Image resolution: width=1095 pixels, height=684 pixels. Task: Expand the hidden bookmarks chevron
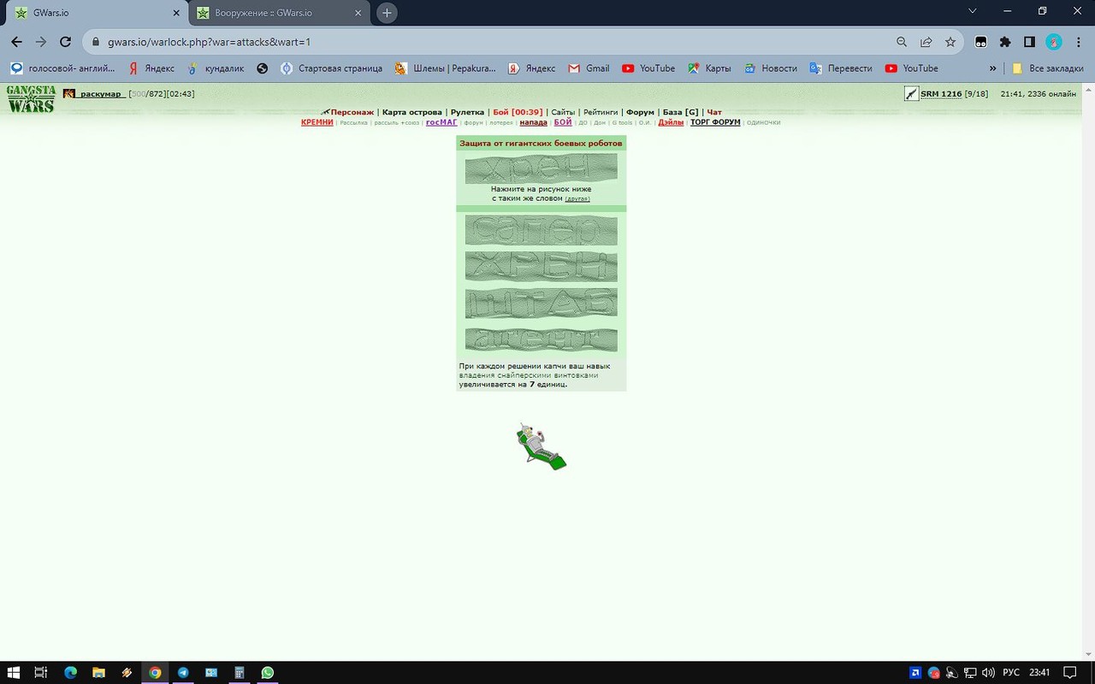coord(992,68)
